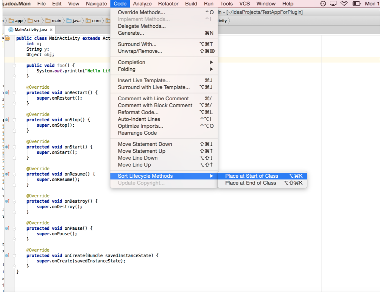Select Surround with Live Template entry
The height and width of the screenshot is (293, 391).
click(x=164, y=87)
